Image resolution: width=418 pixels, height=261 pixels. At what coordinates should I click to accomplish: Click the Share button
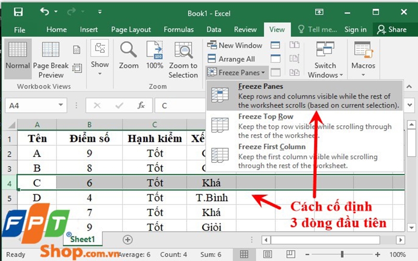click(391, 29)
